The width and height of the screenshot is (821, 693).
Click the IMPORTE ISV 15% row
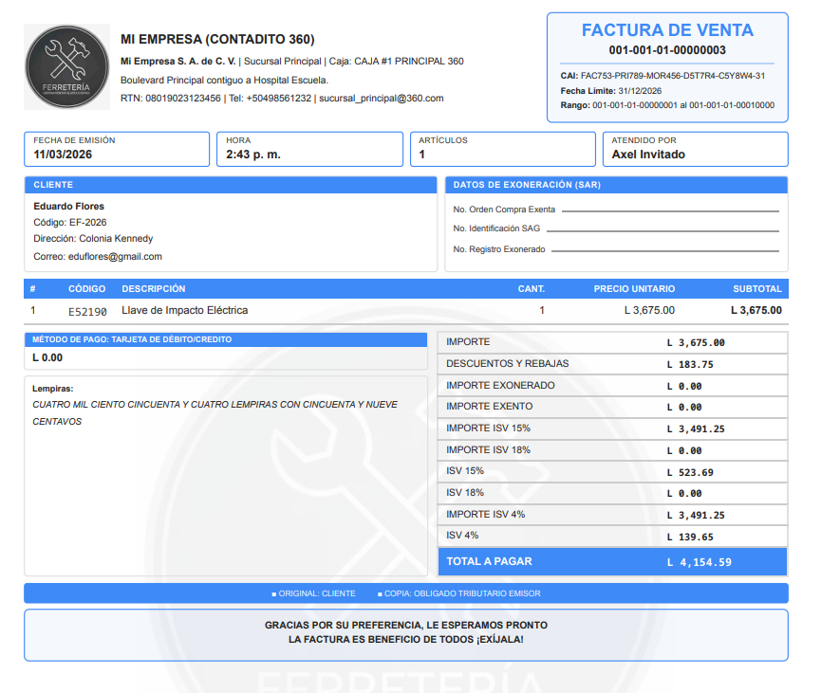(612, 429)
